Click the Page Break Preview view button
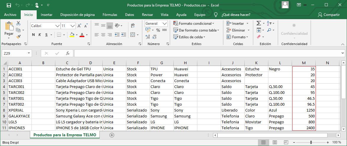 pos(286,142)
